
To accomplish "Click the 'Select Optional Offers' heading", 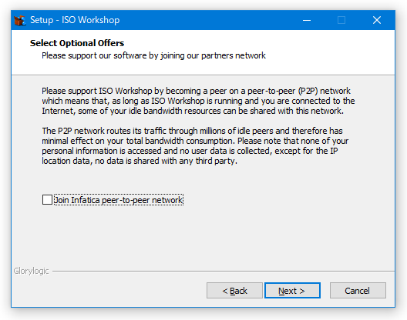I will (77, 43).
